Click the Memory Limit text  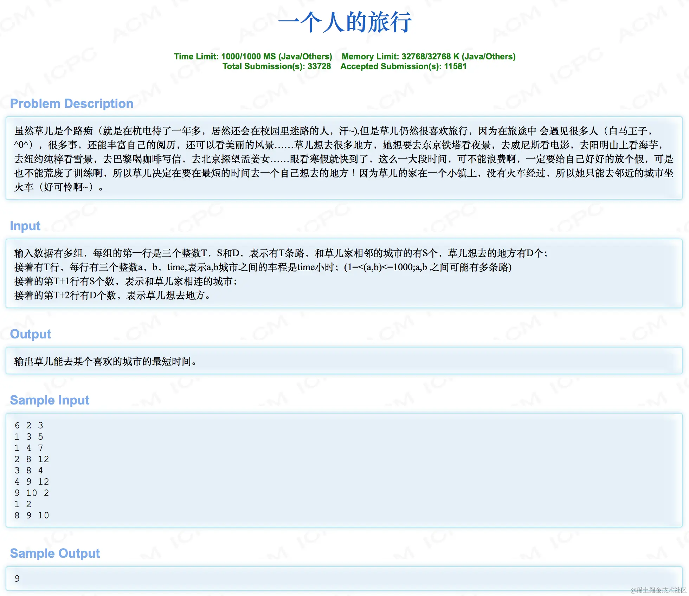428,57
